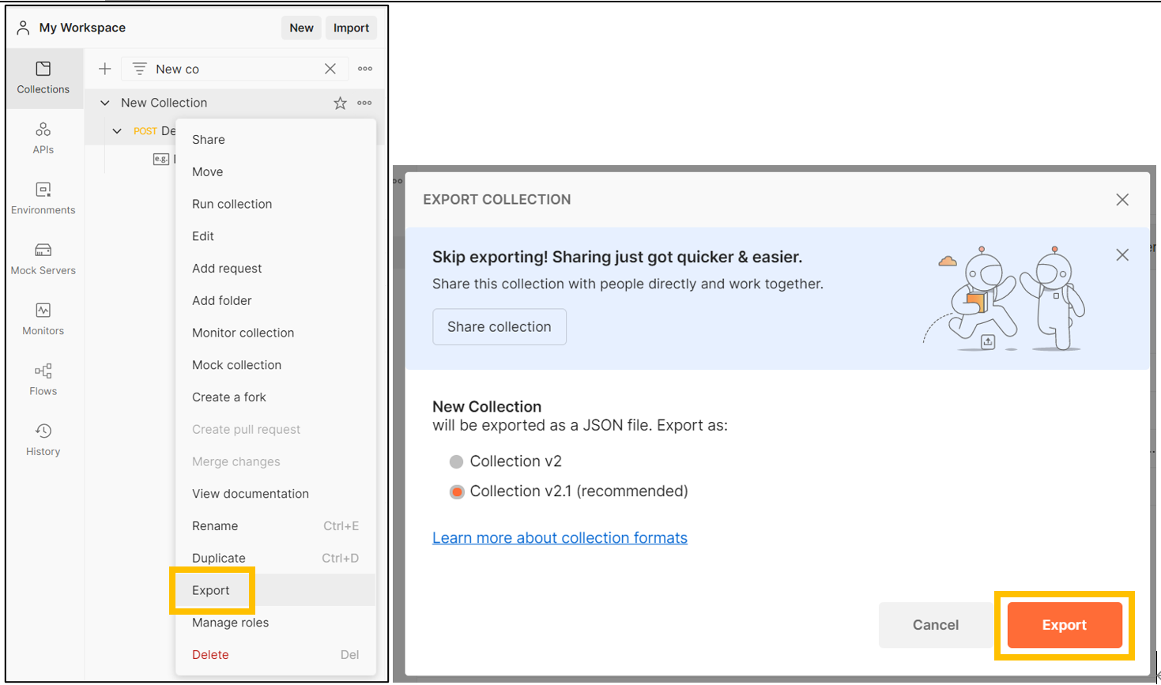Click the example e.g. icon under request

pyautogui.click(x=161, y=159)
